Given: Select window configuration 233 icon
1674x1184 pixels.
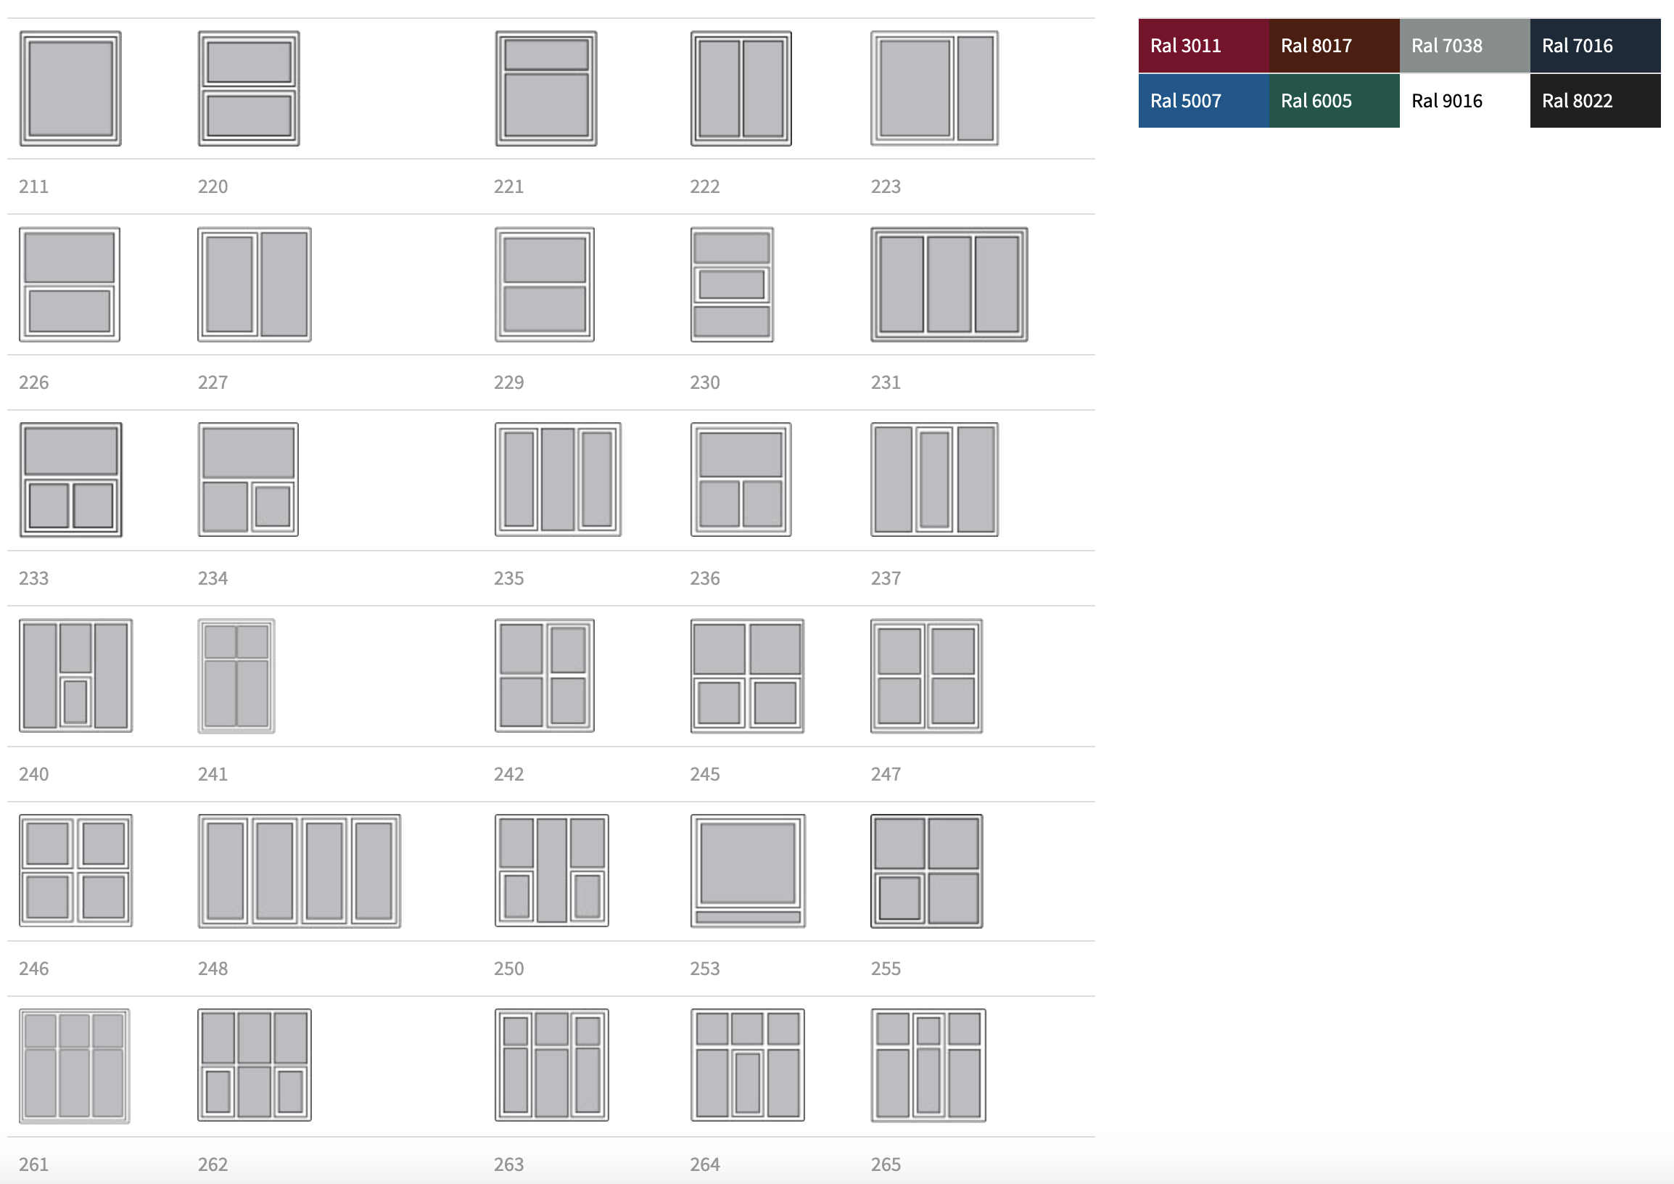Looking at the screenshot, I should click(x=71, y=480).
